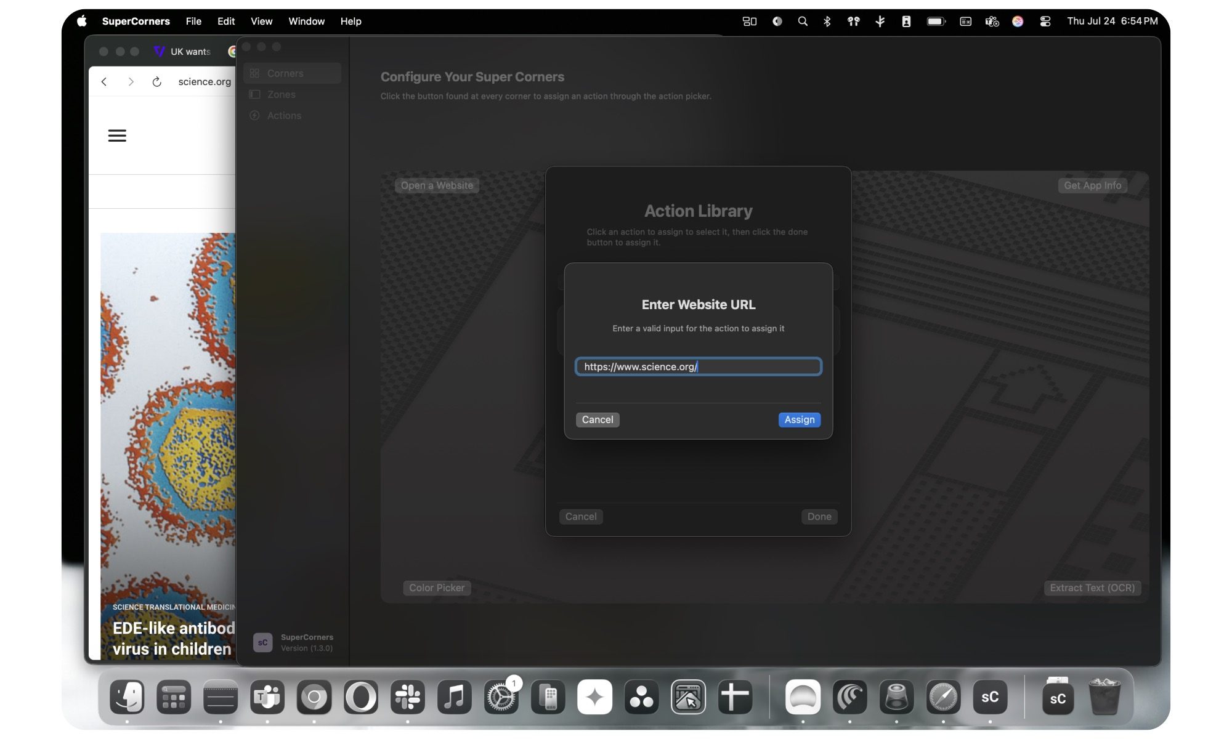1232x739 pixels.
Task: Open Control Center from menu bar
Action: pos(1045,21)
